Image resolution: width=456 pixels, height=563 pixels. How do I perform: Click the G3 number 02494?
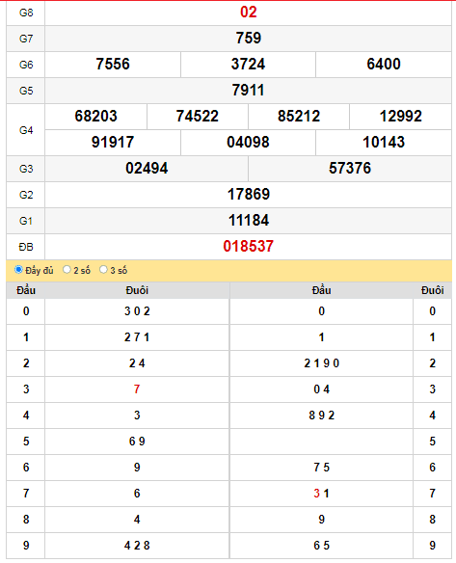(147, 168)
